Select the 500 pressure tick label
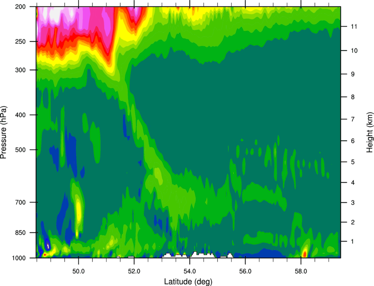The height and width of the screenshot is (286, 374). 20,150
